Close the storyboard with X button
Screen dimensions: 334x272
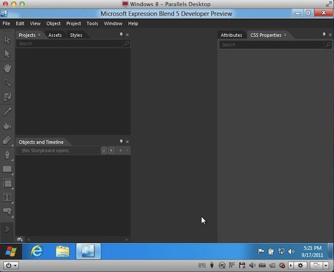(x=111, y=151)
